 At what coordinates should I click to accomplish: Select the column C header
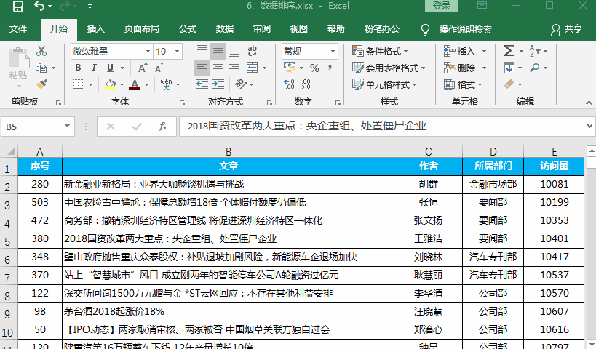[x=428, y=151]
